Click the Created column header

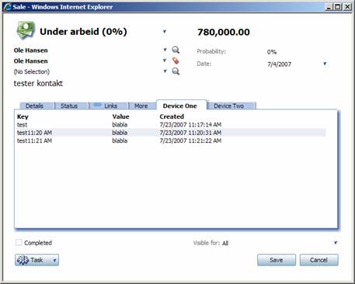(172, 116)
